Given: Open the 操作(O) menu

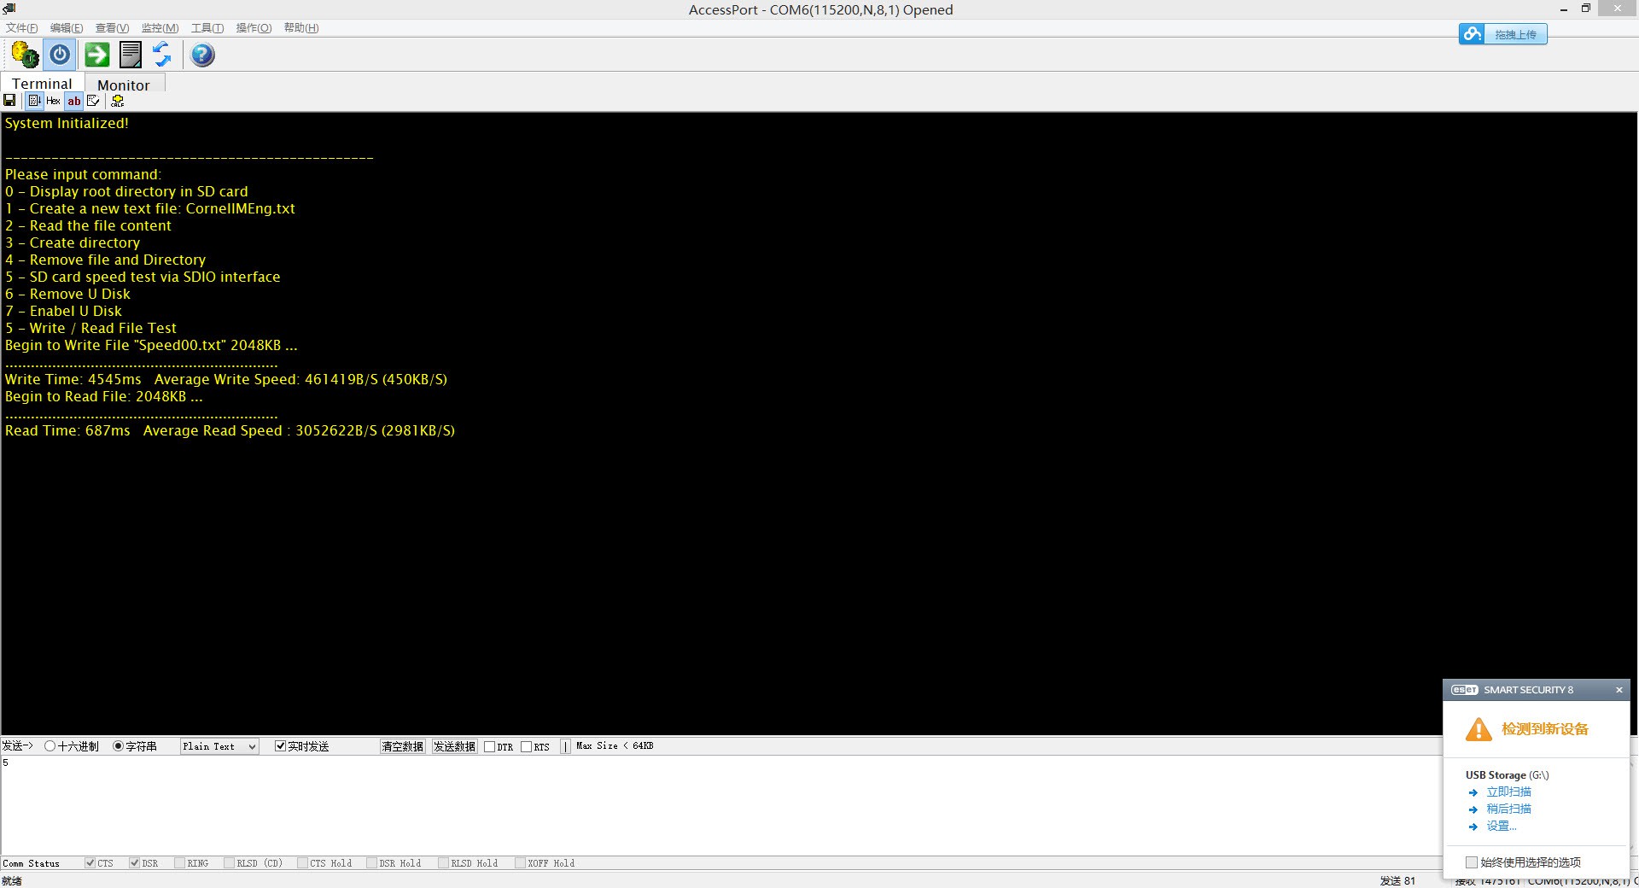Looking at the screenshot, I should (x=254, y=28).
